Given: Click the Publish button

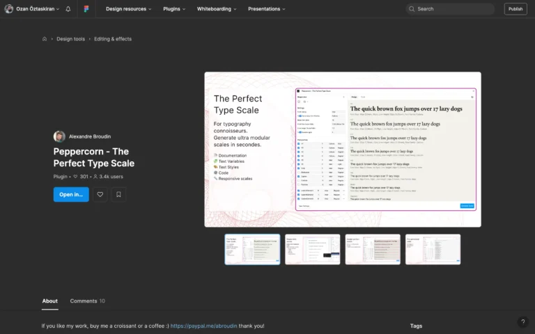Looking at the screenshot, I should tap(515, 9).
